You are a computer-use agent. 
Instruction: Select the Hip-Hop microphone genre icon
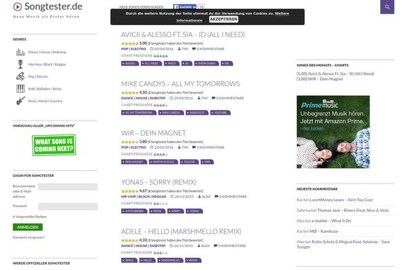click(x=20, y=64)
